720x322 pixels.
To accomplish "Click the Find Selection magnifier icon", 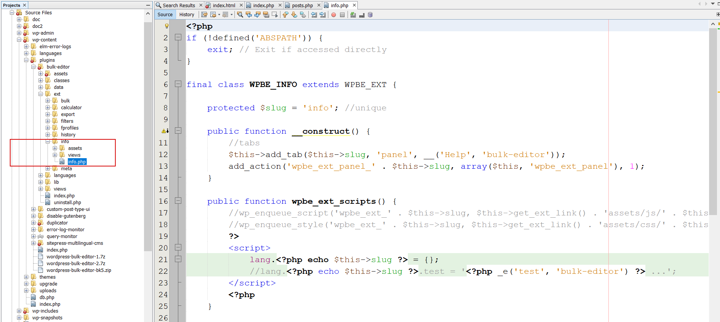I will point(240,15).
